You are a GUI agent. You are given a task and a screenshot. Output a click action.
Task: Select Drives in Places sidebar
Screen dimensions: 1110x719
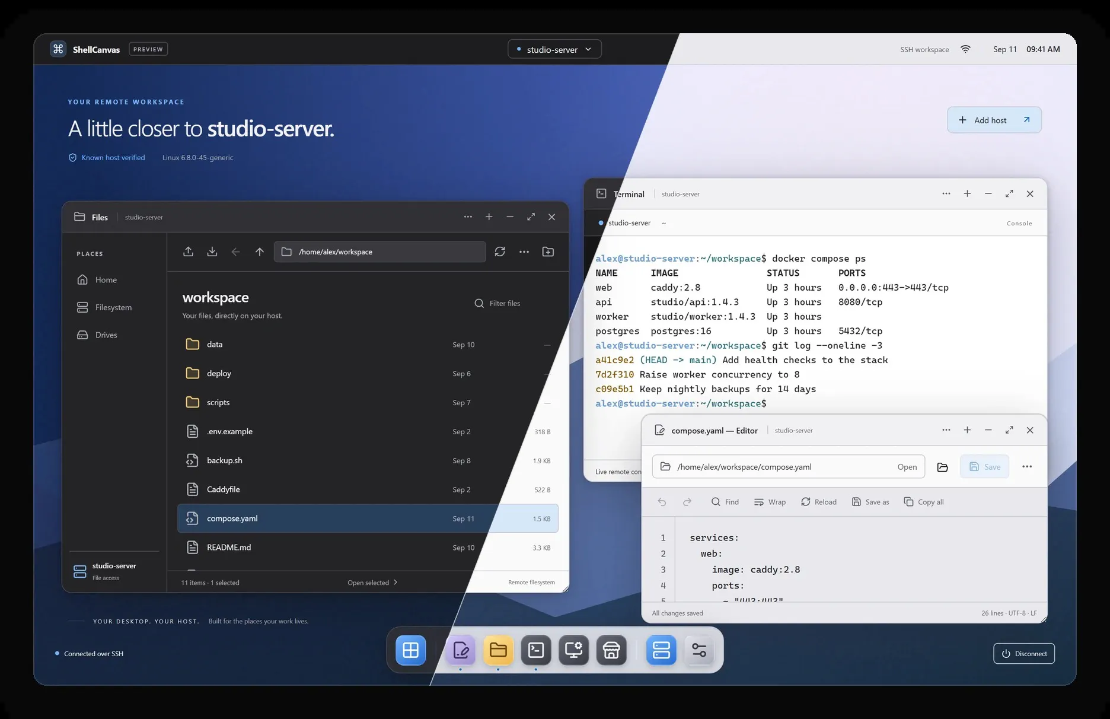[x=114, y=335]
